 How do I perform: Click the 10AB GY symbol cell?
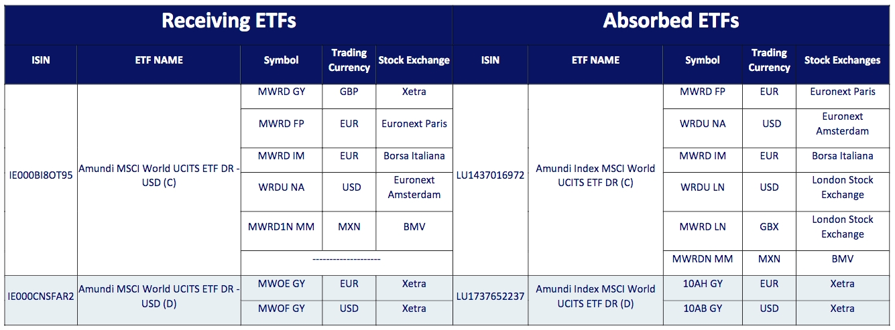click(702, 309)
